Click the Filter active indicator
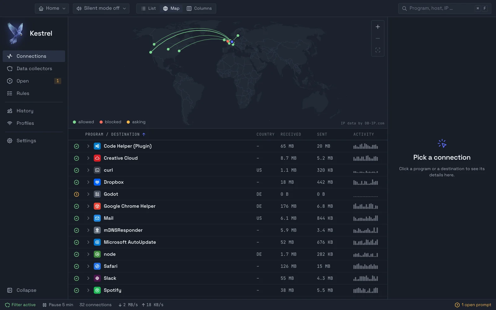496x310 pixels. coord(20,305)
